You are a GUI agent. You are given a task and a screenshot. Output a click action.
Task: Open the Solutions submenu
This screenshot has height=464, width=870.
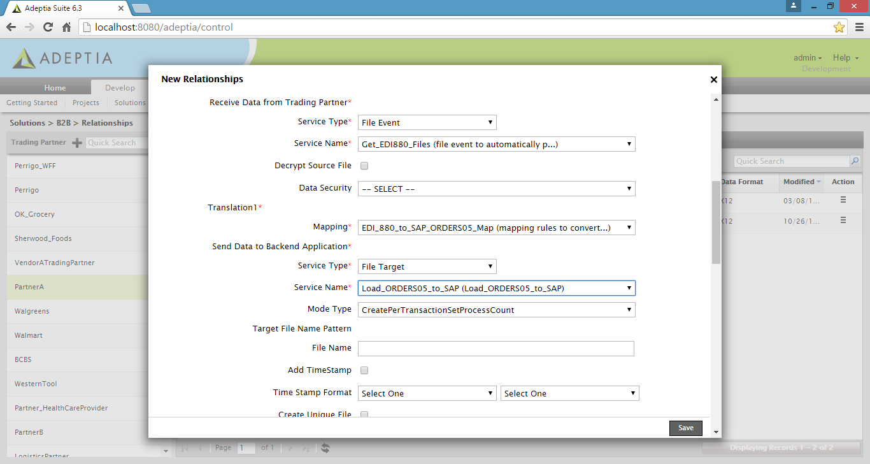click(130, 103)
